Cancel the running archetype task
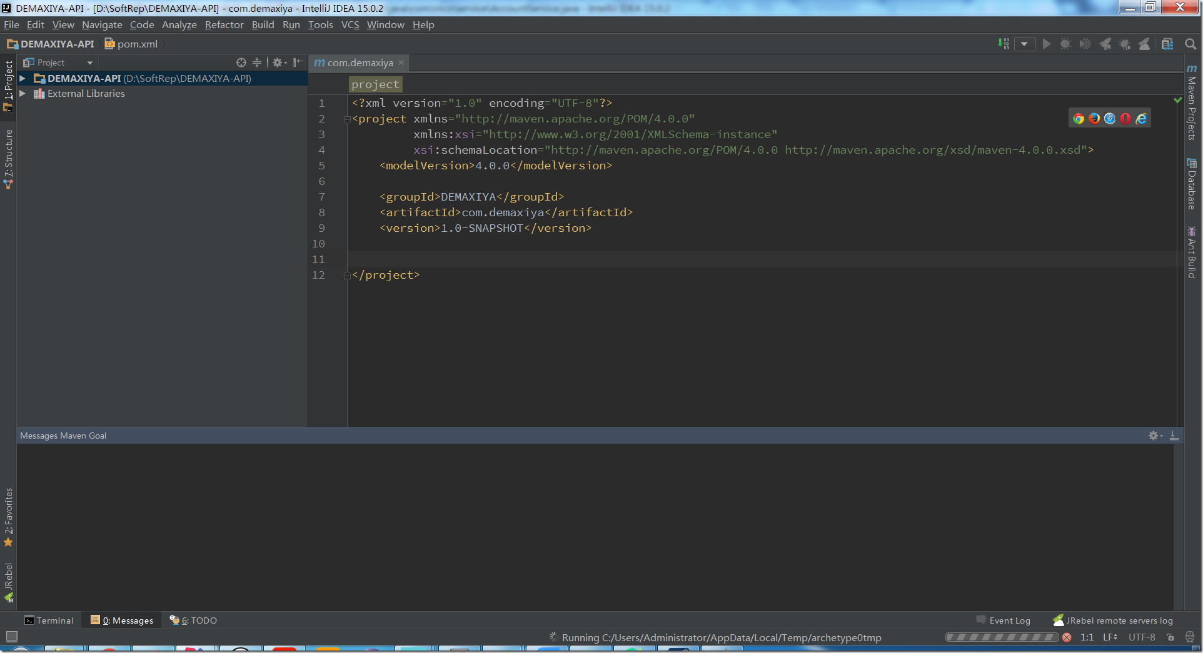Viewport: 1203px width, 653px height. pyautogui.click(x=1067, y=637)
